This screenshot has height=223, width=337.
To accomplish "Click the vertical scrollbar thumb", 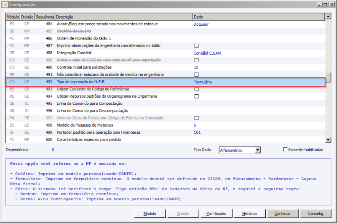I will point(328,77).
